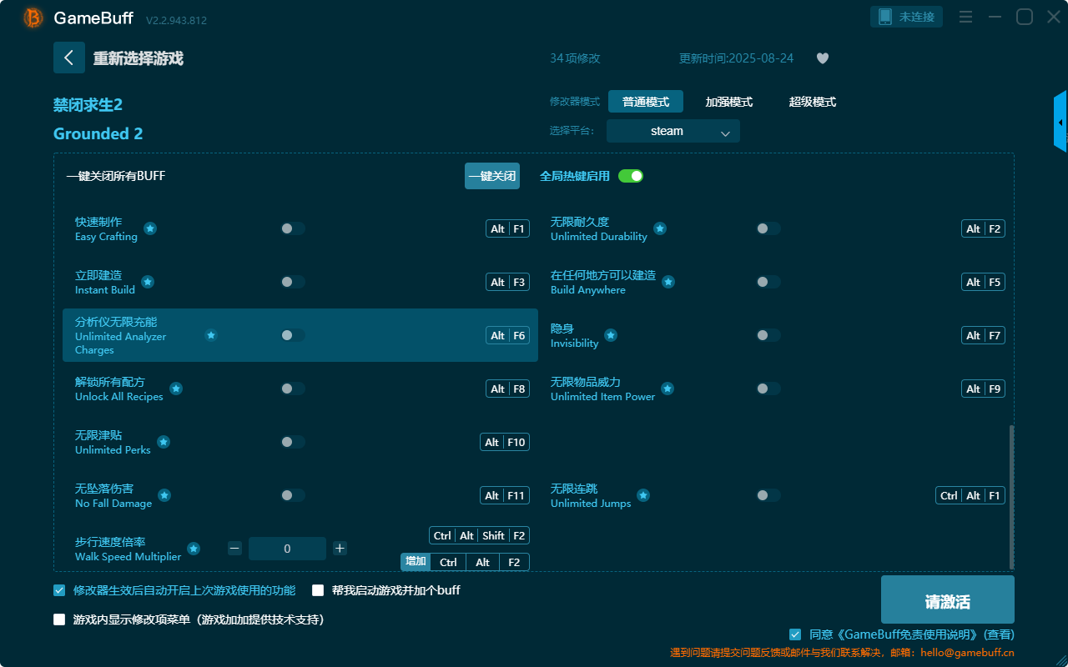Enable the Unlimited Durability switch
This screenshot has width=1068, height=667.
(768, 228)
